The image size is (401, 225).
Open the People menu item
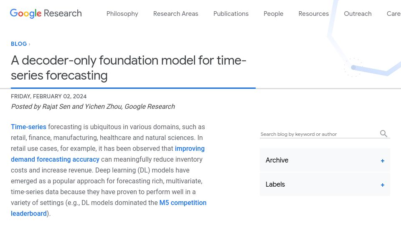[x=273, y=14]
